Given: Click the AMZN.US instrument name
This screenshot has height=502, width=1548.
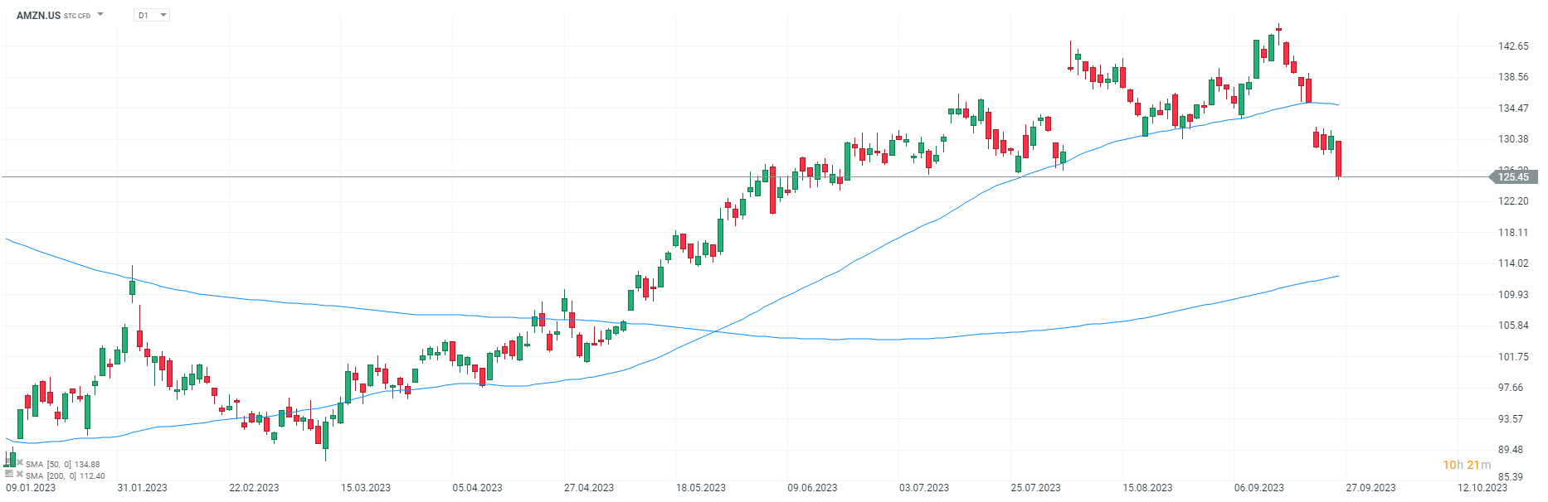Looking at the screenshot, I should [x=38, y=15].
